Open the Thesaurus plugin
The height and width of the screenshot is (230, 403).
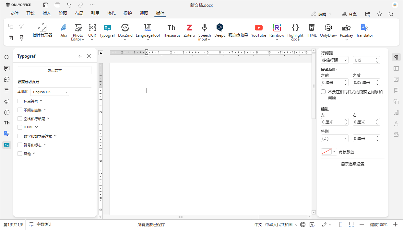coord(172,30)
